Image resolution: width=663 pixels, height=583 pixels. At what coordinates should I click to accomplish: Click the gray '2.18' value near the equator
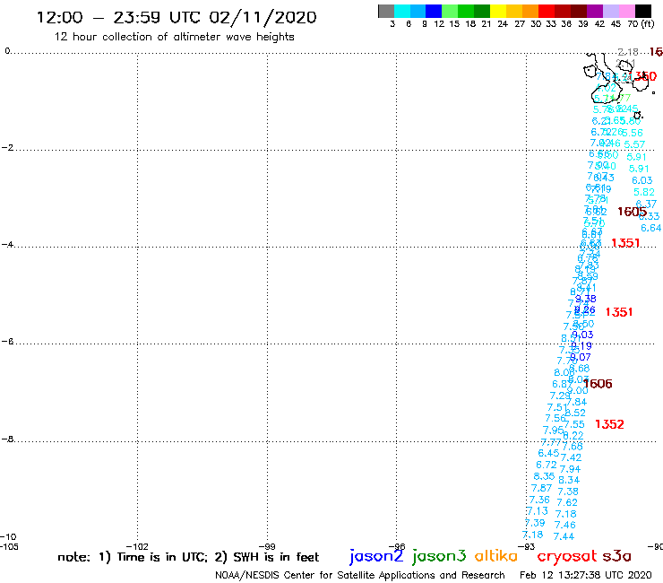628,52
